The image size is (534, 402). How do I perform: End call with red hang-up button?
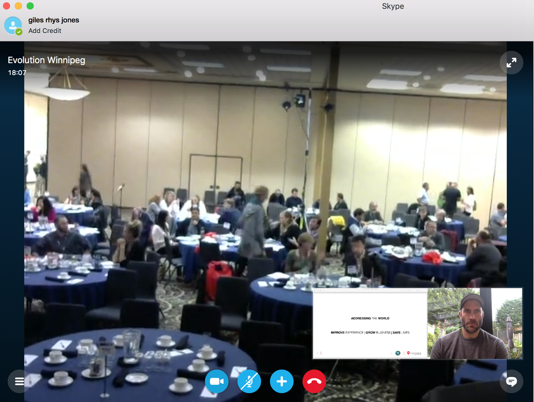pos(314,381)
